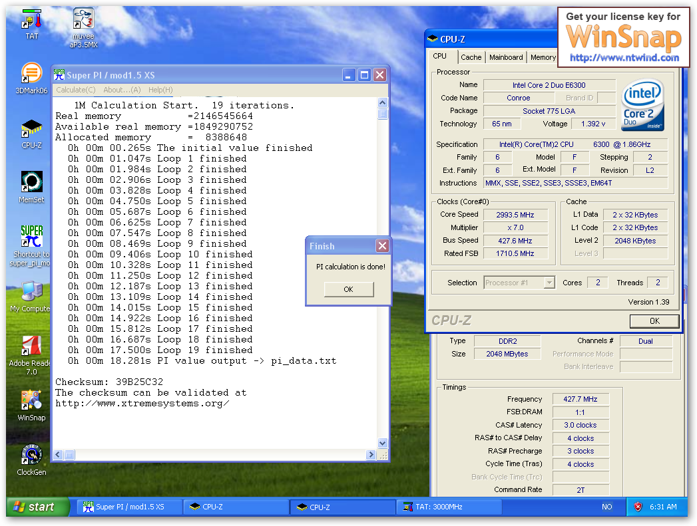Open the muvee aP3.5MX desktop shortcut
Image resolution: width=697 pixels, height=526 pixels.
[83, 27]
